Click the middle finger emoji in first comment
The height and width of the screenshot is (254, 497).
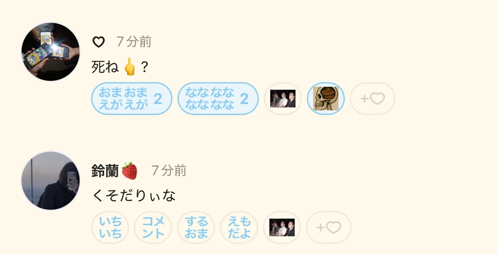(130, 67)
